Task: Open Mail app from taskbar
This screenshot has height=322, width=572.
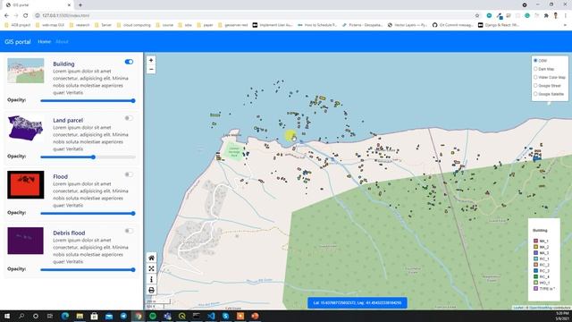Action: coord(109,316)
